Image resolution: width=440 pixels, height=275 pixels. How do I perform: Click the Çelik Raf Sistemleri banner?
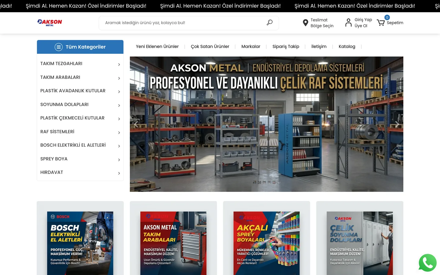pyautogui.click(x=266, y=124)
